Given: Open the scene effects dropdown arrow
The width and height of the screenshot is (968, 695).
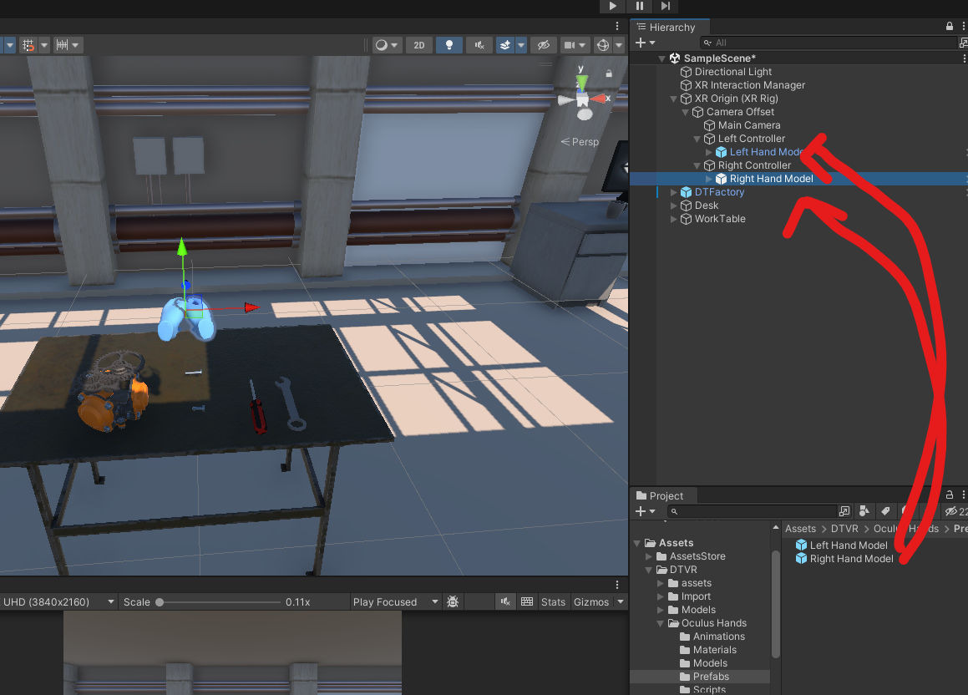Looking at the screenshot, I should click(521, 45).
